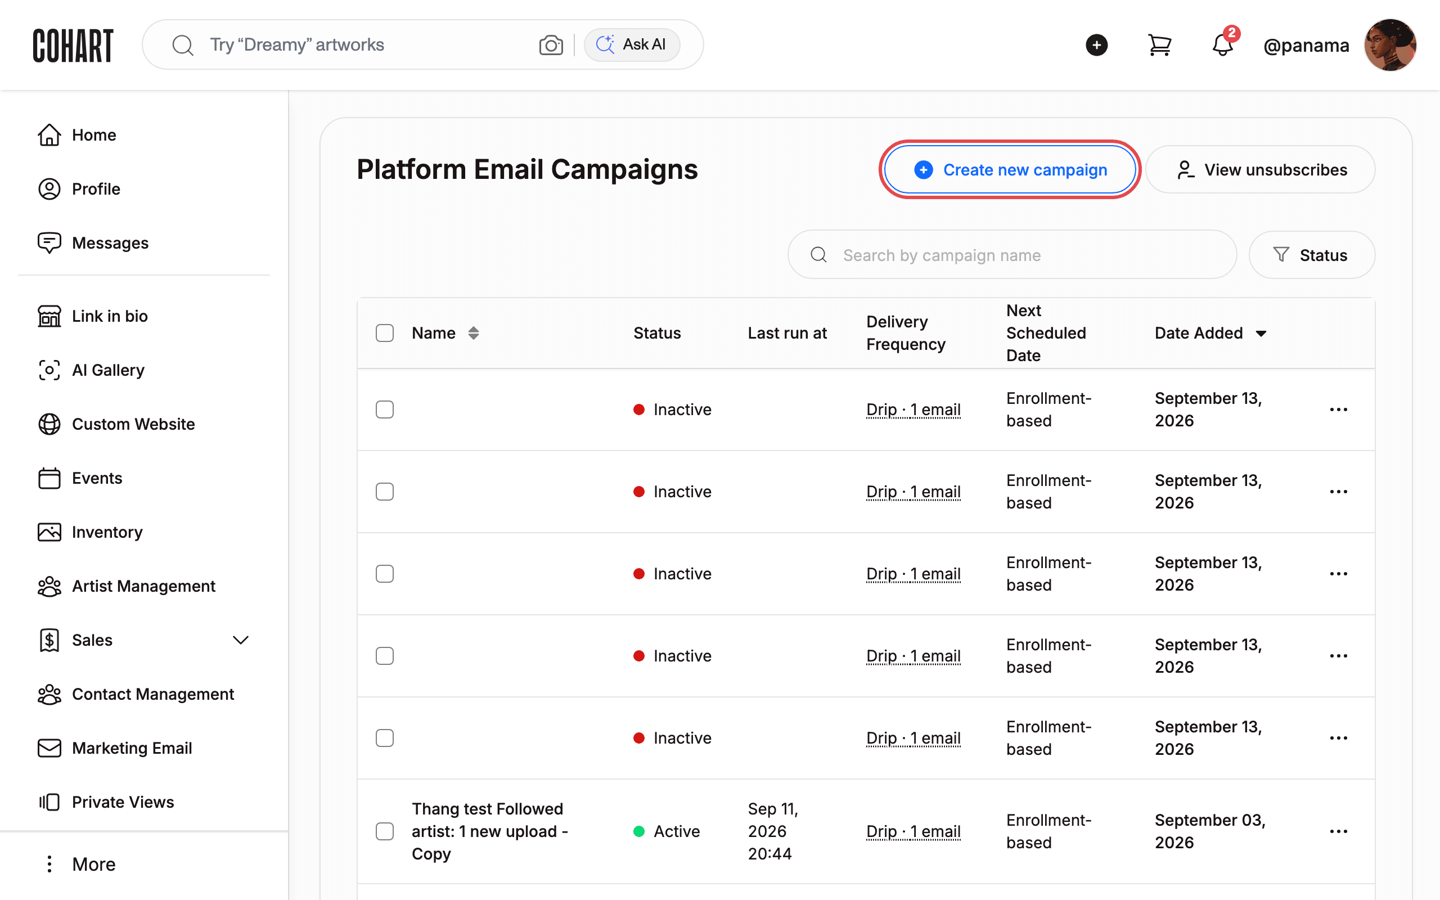Click Drip 1 email in fourth Inactive row
Screen dimensions: 1440x900
point(913,656)
